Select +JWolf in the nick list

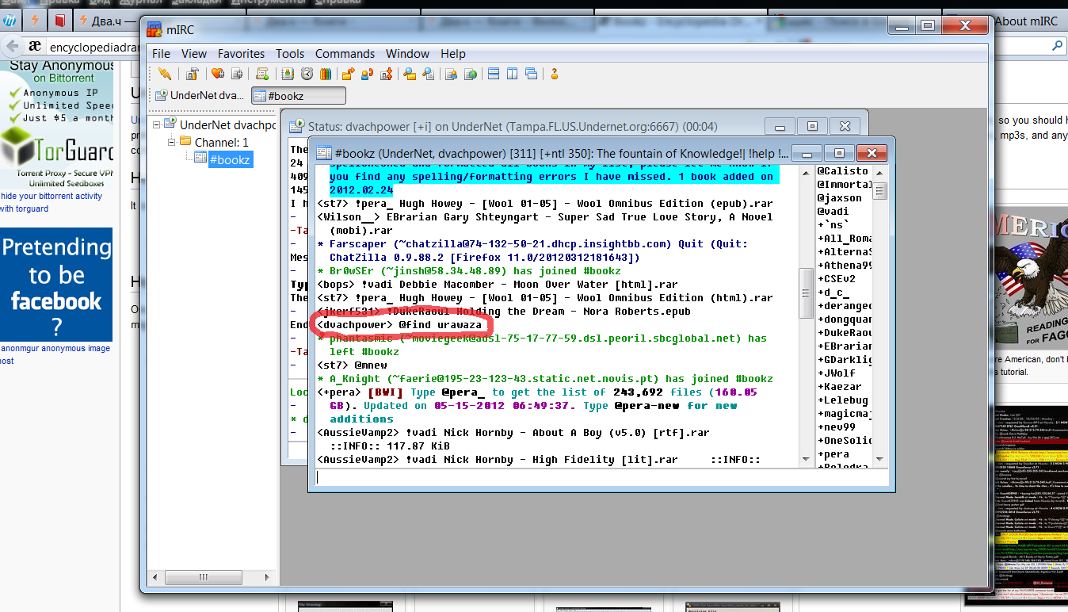837,373
